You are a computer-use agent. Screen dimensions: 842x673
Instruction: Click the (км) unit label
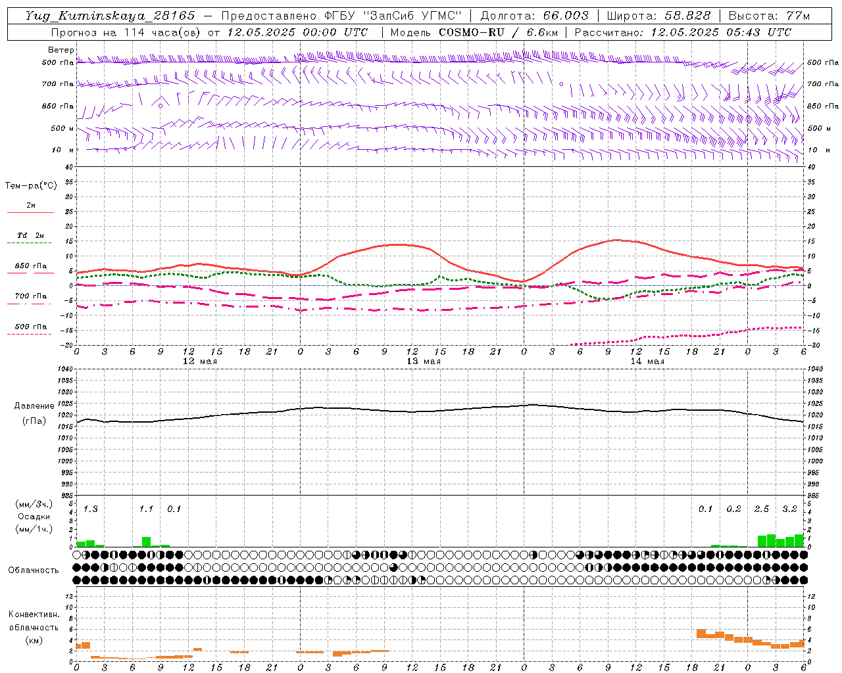(34, 640)
